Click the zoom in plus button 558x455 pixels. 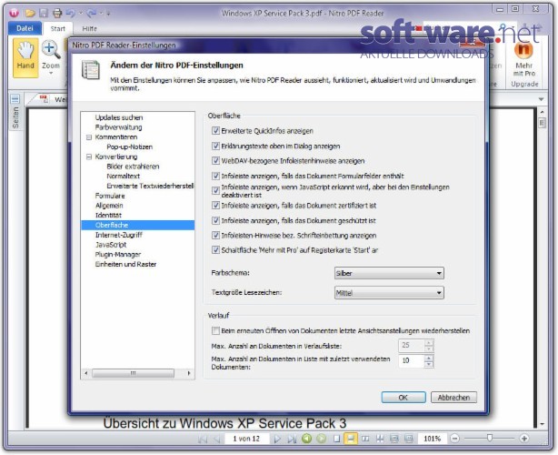point(523,439)
